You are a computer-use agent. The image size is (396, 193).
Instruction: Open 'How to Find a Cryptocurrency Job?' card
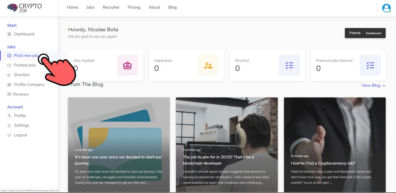pos(335,145)
